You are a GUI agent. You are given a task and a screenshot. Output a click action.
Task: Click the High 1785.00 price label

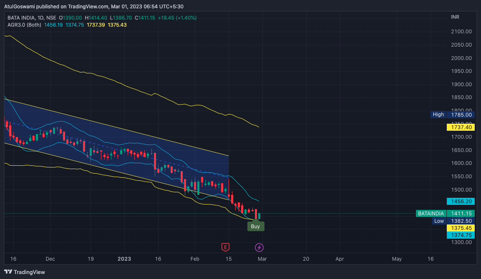click(x=452, y=115)
